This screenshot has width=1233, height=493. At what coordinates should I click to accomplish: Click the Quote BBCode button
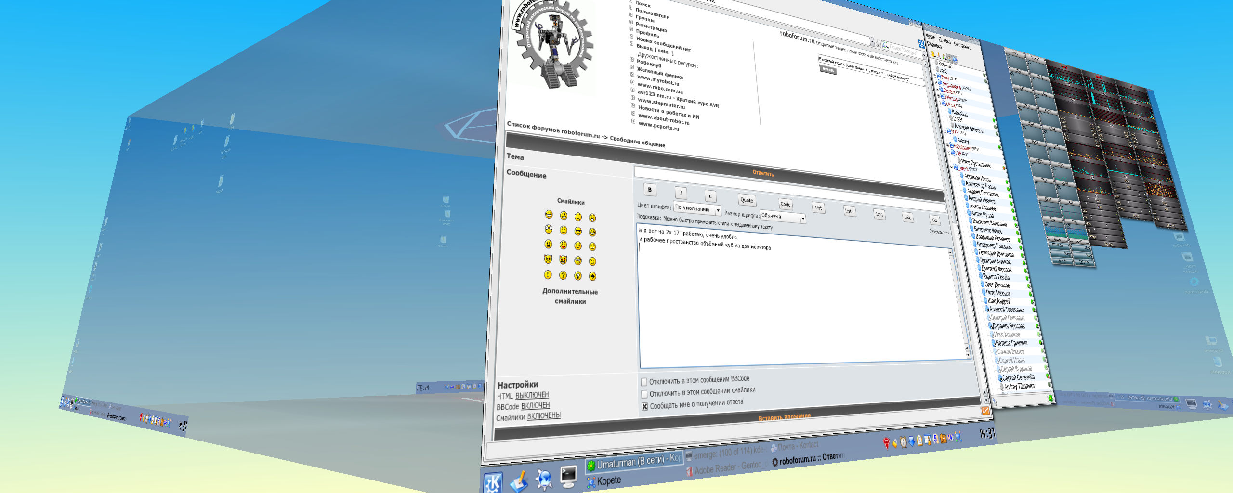747,200
